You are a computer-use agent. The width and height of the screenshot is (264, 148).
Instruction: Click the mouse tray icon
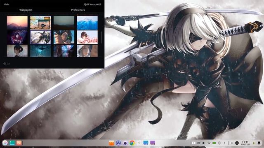(219, 143)
